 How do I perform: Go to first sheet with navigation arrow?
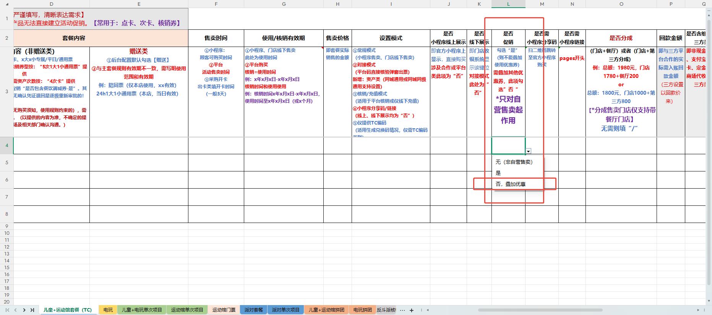click(7, 310)
